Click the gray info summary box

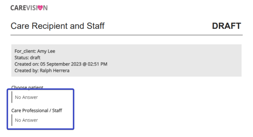126,61
